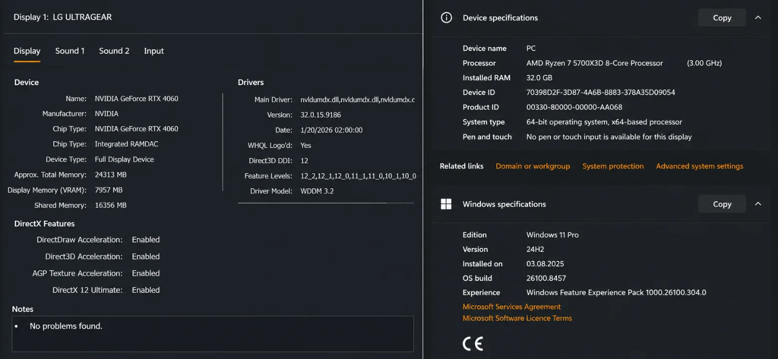Click the CE mark icon
The image size is (778, 359).
[x=473, y=344]
